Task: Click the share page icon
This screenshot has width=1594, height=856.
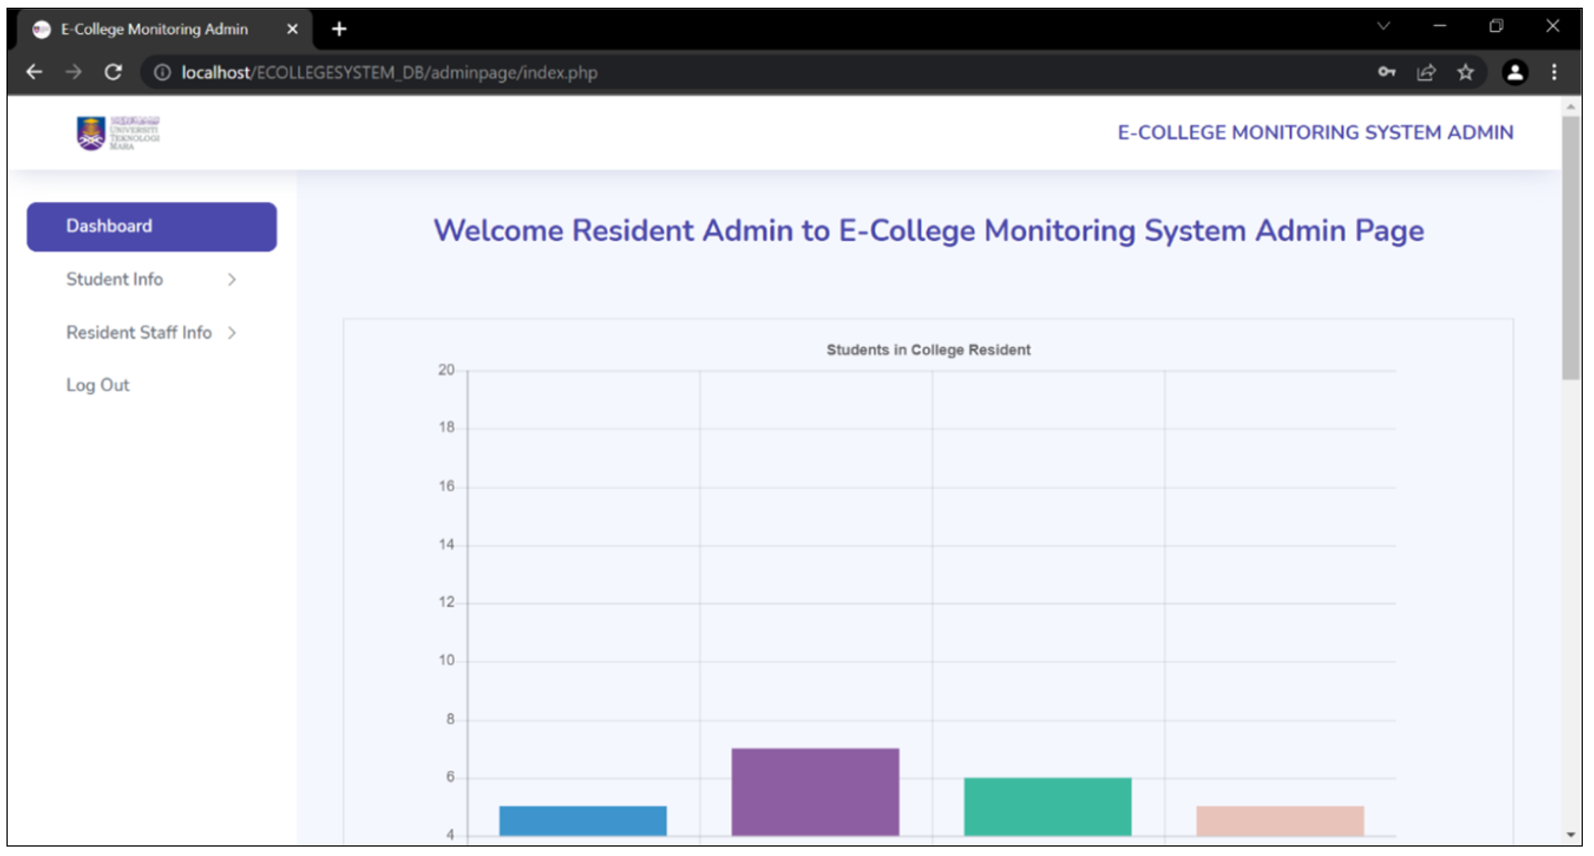Action: coord(1426,73)
